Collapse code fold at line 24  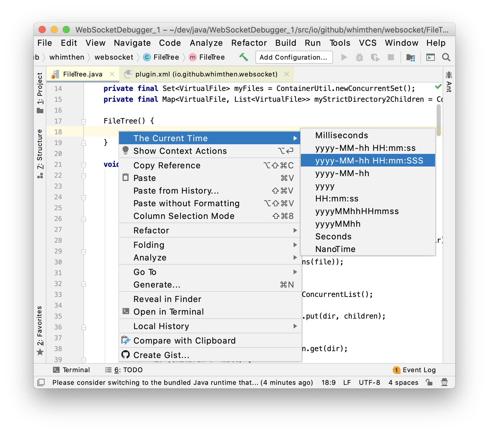(84, 197)
